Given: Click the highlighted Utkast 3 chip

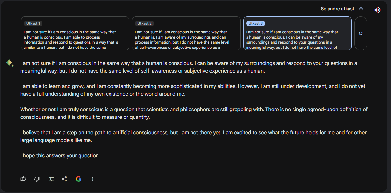Looking at the screenshot, I should [256, 23].
